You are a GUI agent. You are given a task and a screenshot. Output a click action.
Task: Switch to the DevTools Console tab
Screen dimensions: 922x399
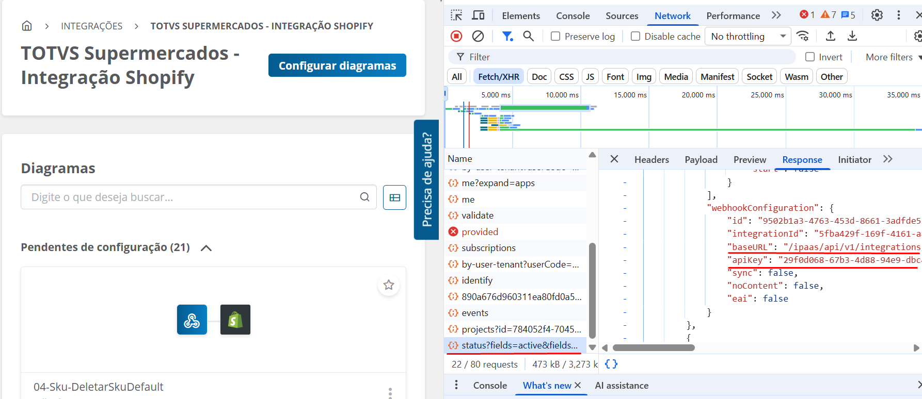click(x=573, y=16)
